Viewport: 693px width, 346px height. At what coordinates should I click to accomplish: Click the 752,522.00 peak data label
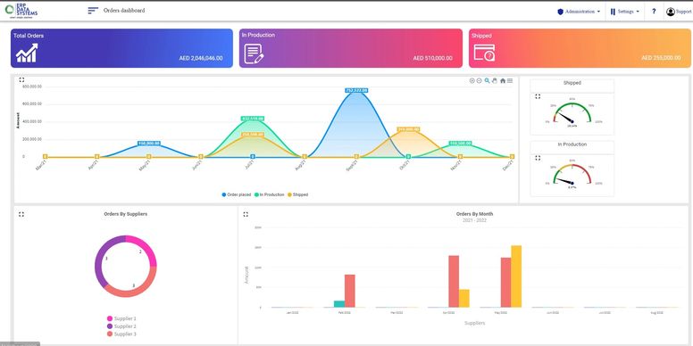tap(356, 90)
